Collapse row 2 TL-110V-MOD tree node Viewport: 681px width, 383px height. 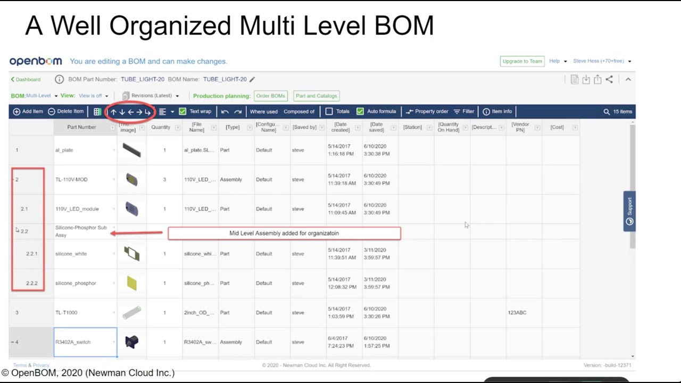coord(13,180)
